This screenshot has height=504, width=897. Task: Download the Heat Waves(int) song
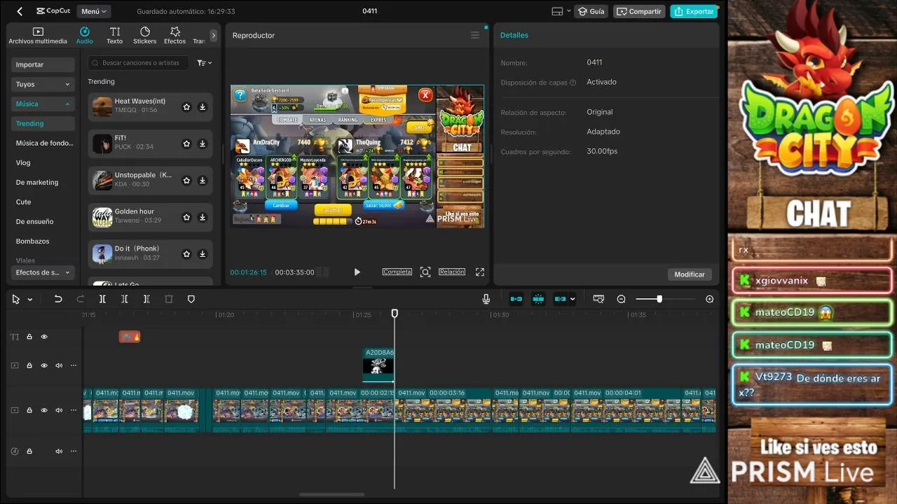[x=203, y=107]
